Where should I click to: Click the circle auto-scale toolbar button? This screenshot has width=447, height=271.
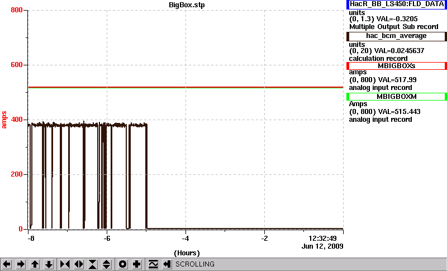click(x=123, y=264)
